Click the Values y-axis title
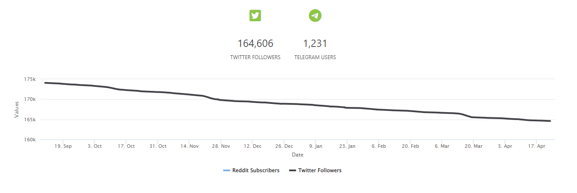Image resolution: width=577 pixels, height=193 pixels. [x=17, y=110]
